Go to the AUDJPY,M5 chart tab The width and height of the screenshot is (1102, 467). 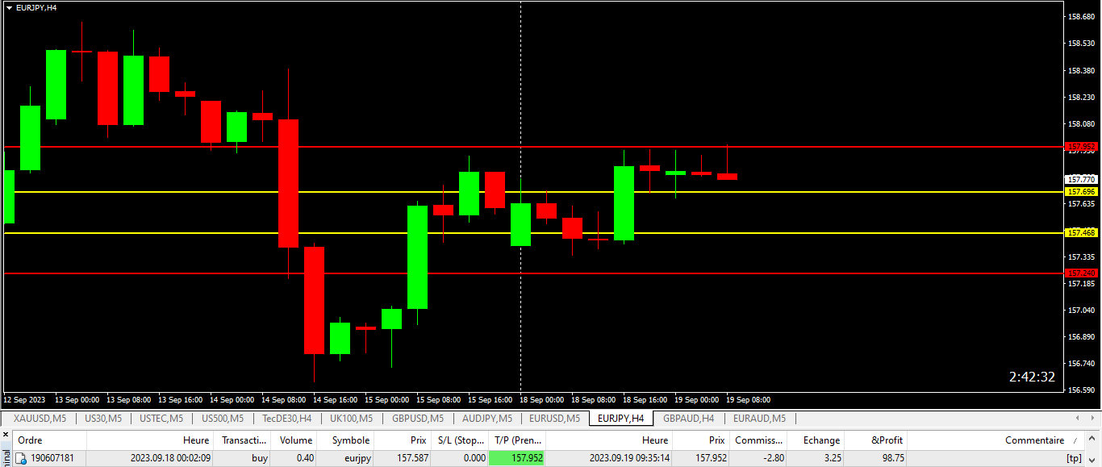coord(487,419)
